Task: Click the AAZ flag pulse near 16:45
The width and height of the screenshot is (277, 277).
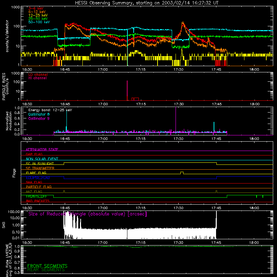Action: click(x=64, y=191)
